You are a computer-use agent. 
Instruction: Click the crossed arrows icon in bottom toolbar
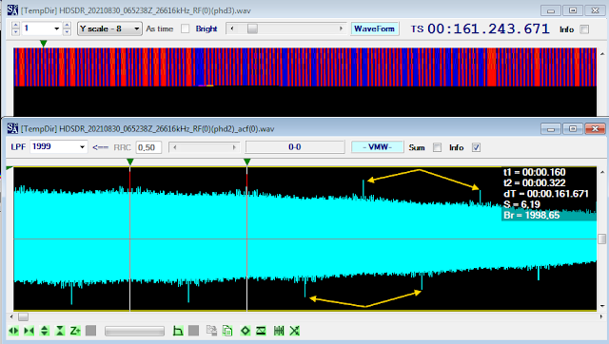click(295, 331)
